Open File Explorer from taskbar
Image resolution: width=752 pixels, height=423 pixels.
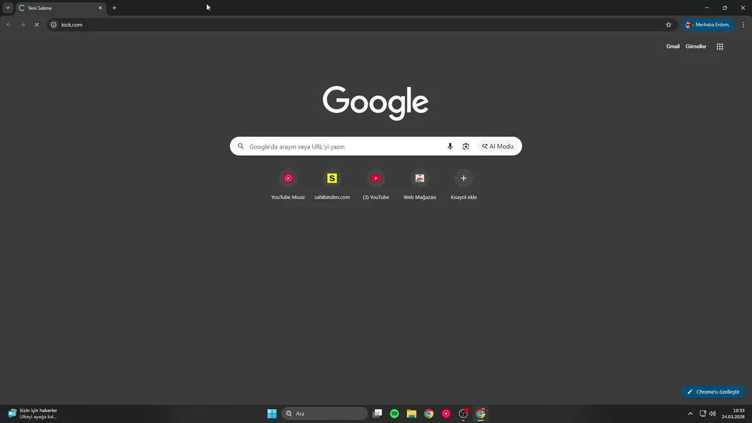click(x=412, y=414)
